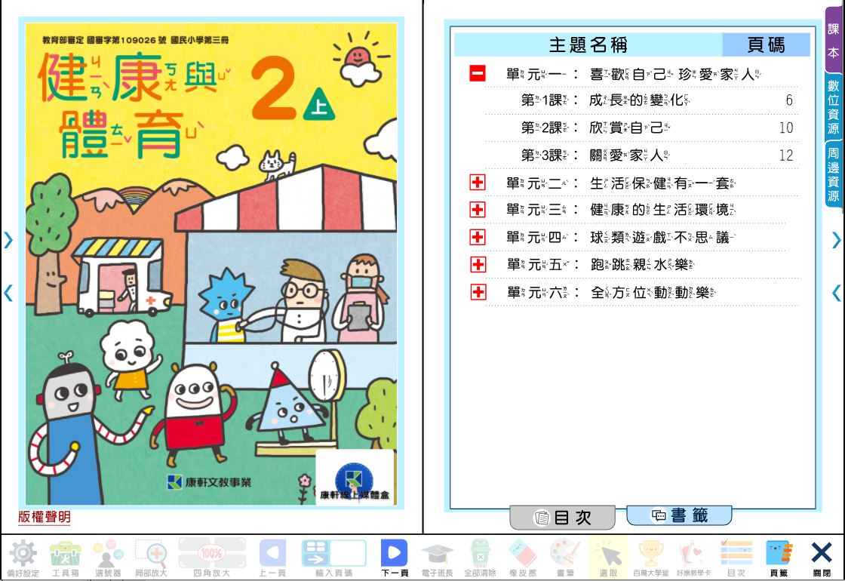Expand 單元四 球類遊戲不思議
The image size is (845, 581).
(x=478, y=237)
